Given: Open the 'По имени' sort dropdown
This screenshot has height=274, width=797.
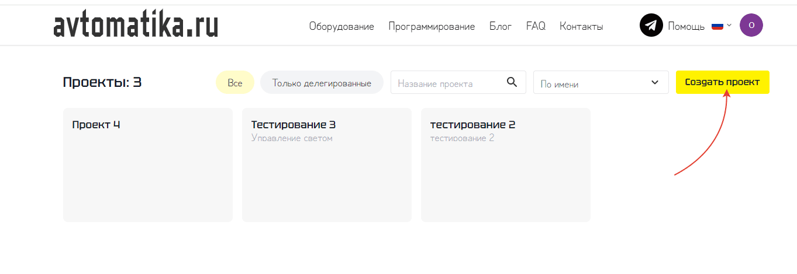Looking at the screenshot, I should [x=601, y=83].
